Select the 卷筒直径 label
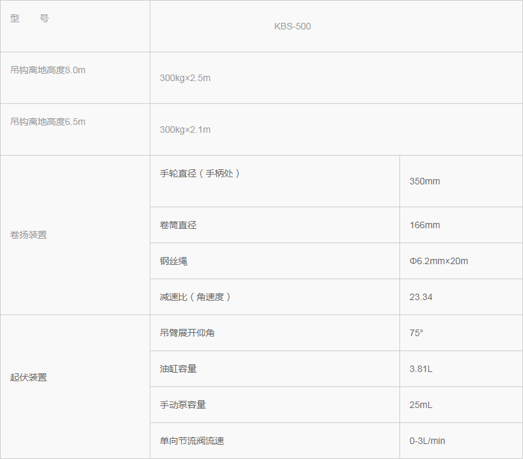 [x=178, y=225]
